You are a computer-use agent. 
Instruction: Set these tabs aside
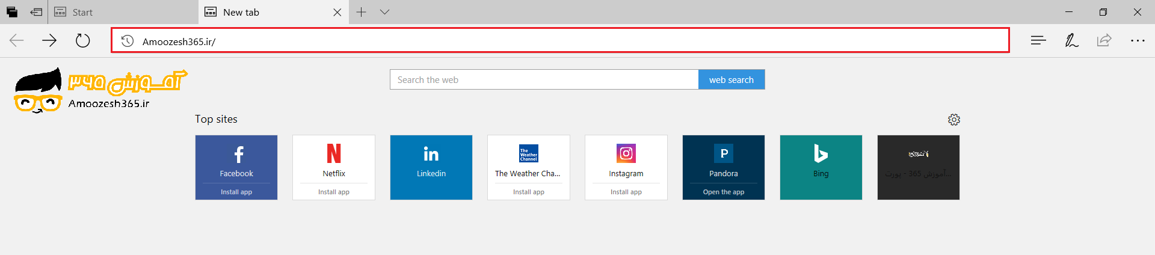tap(36, 12)
